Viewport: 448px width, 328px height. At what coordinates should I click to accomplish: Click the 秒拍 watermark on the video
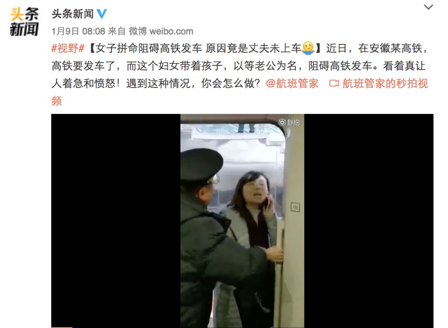click(x=289, y=122)
